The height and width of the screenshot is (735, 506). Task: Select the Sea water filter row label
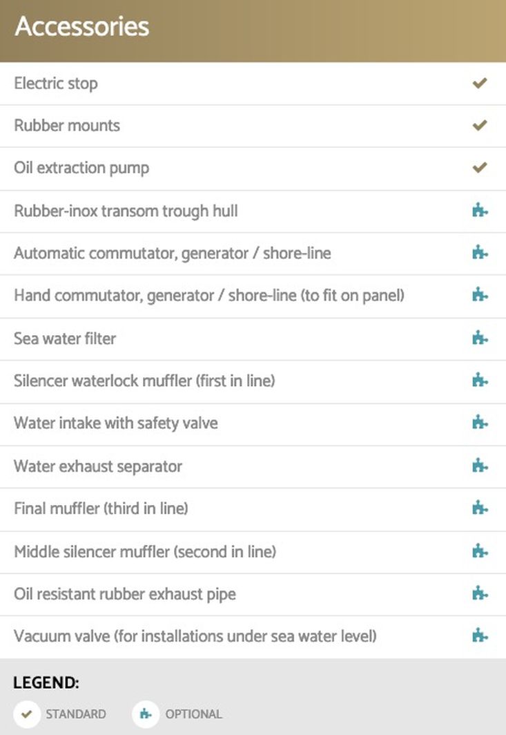click(65, 338)
